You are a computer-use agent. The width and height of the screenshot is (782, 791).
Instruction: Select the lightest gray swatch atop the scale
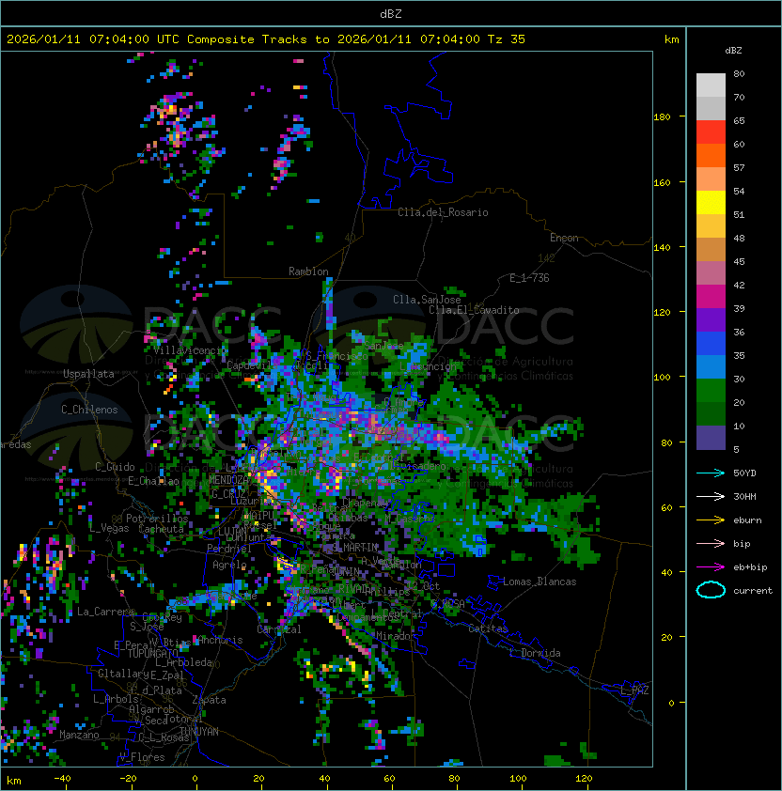point(711,85)
